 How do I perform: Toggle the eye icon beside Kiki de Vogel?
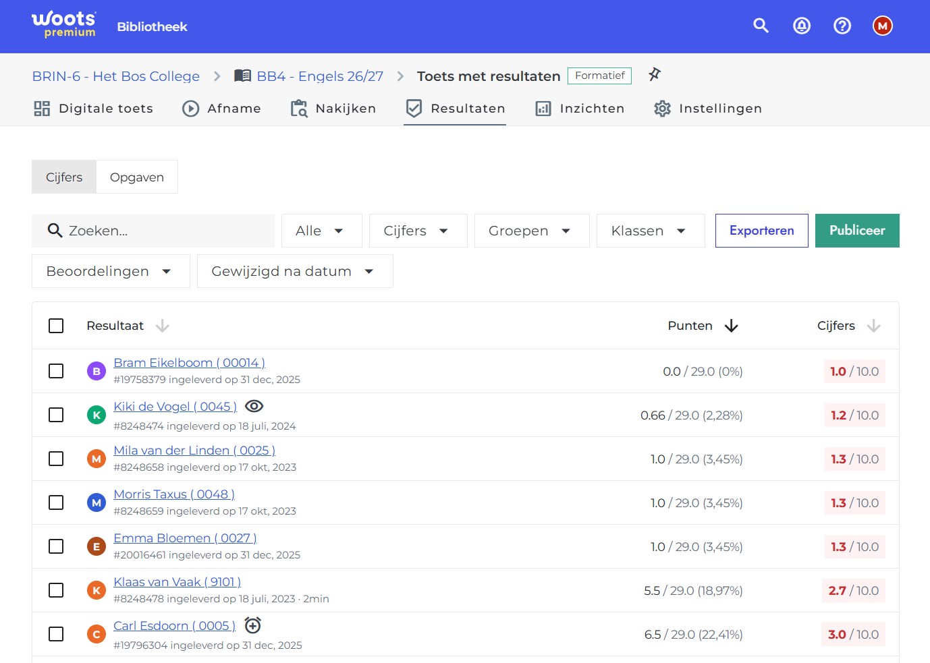[254, 406]
